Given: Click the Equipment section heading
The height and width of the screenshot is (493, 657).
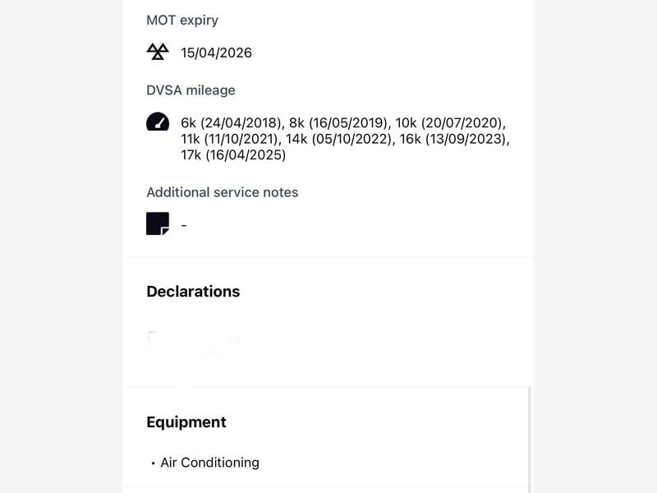Looking at the screenshot, I should point(186,422).
